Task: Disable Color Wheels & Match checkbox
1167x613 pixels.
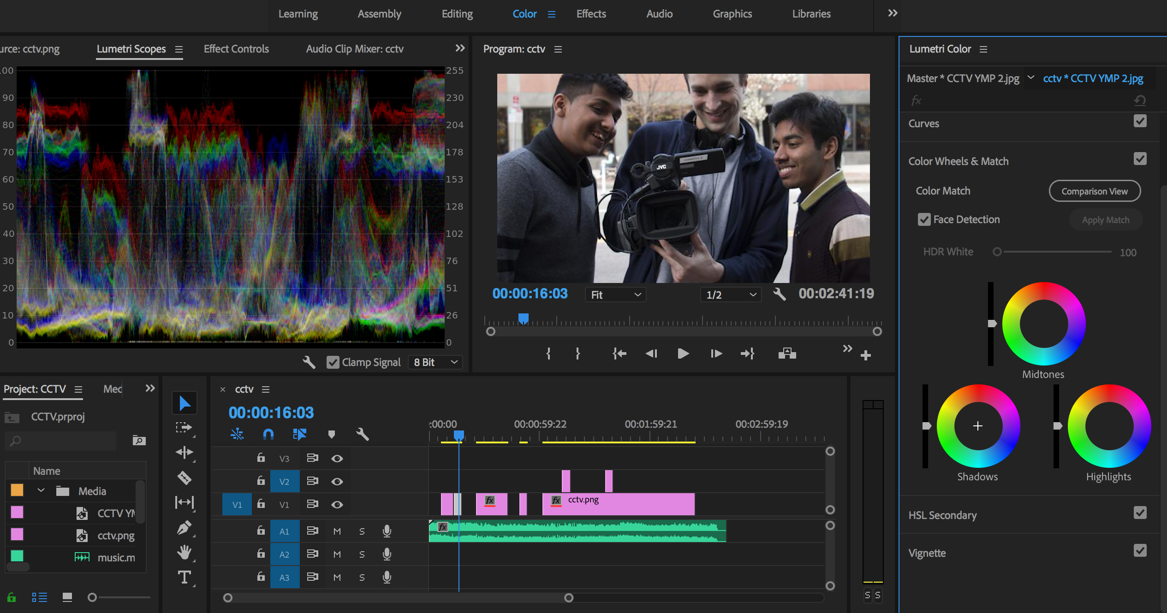Action: (x=1140, y=159)
